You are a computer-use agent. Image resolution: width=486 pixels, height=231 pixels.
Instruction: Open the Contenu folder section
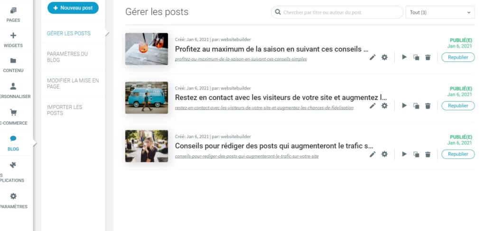point(13,65)
